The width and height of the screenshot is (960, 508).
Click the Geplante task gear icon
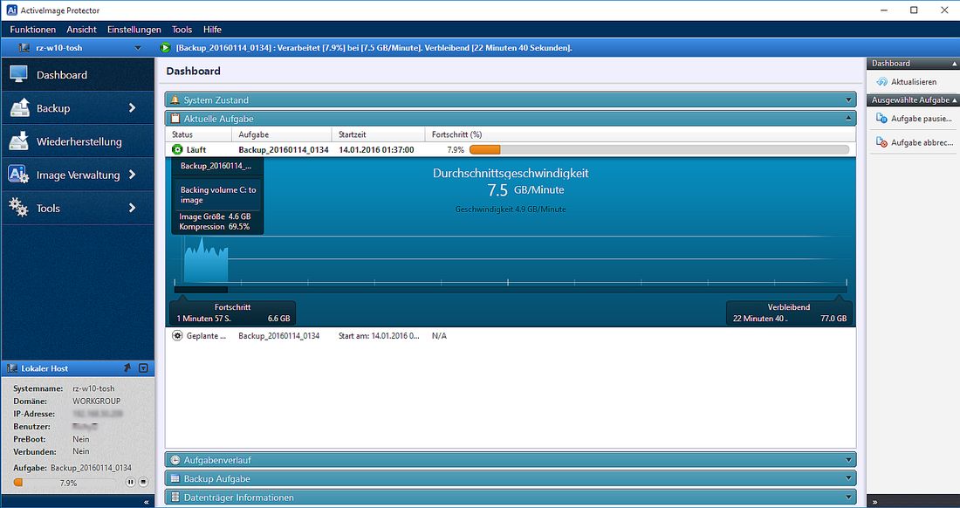(x=177, y=335)
